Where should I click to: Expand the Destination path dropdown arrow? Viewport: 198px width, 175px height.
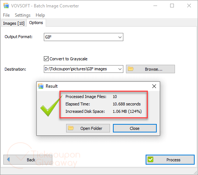tap(120, 69)
